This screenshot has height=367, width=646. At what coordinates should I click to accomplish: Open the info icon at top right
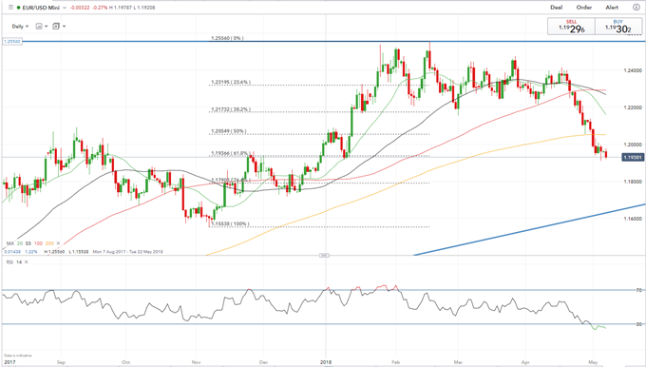click(636, 8)
